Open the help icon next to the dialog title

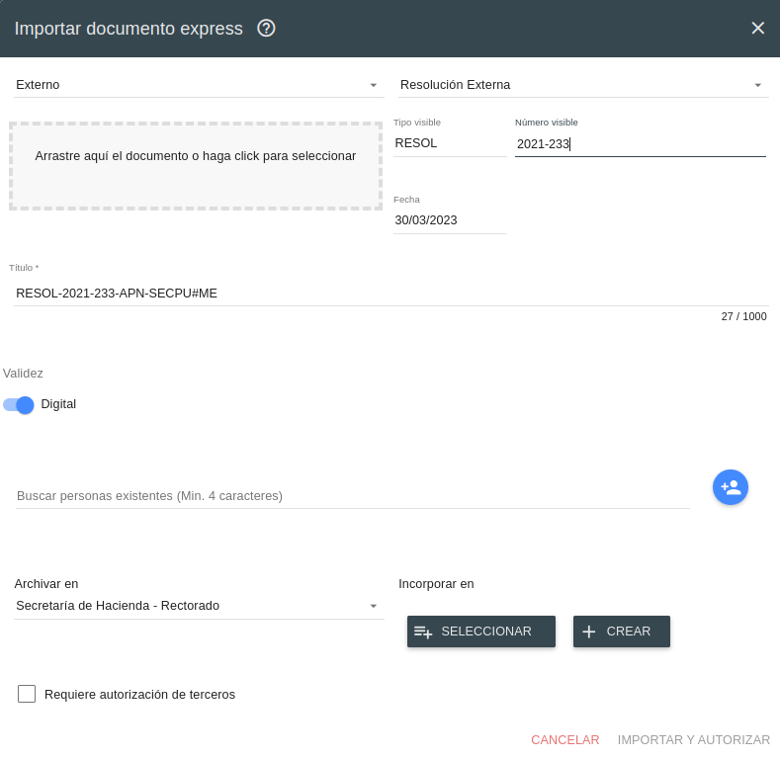tap(266, 29)
